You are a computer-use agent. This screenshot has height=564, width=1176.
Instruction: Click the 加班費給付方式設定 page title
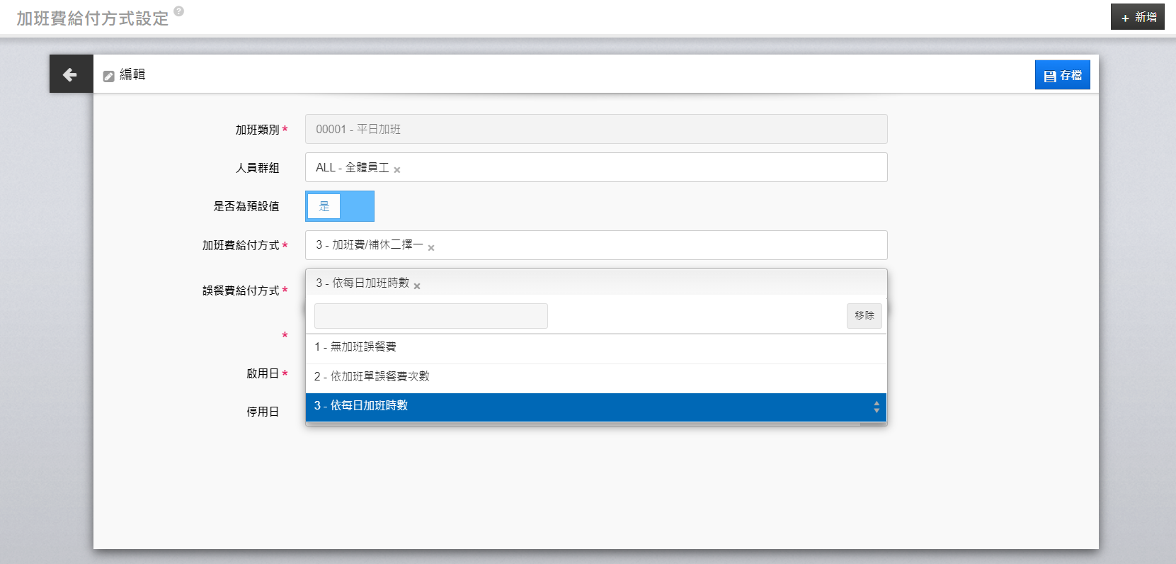click(x=93, y=18)
